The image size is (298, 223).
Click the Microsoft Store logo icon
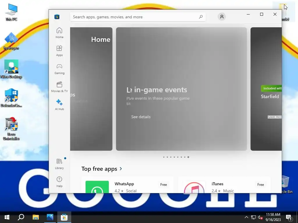tap(57, 17)
